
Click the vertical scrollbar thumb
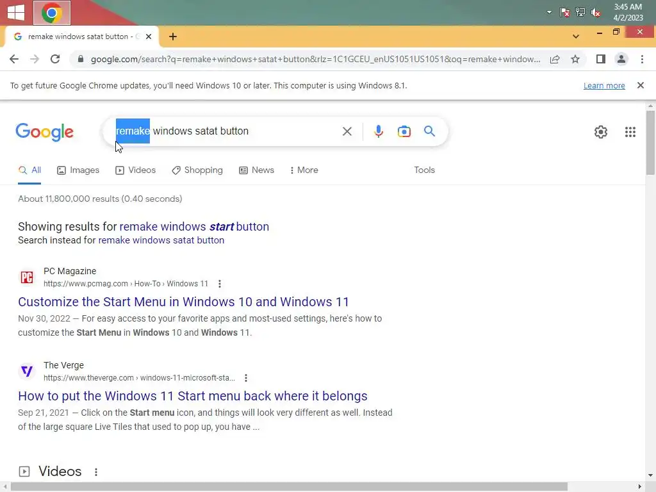point(650,142)
